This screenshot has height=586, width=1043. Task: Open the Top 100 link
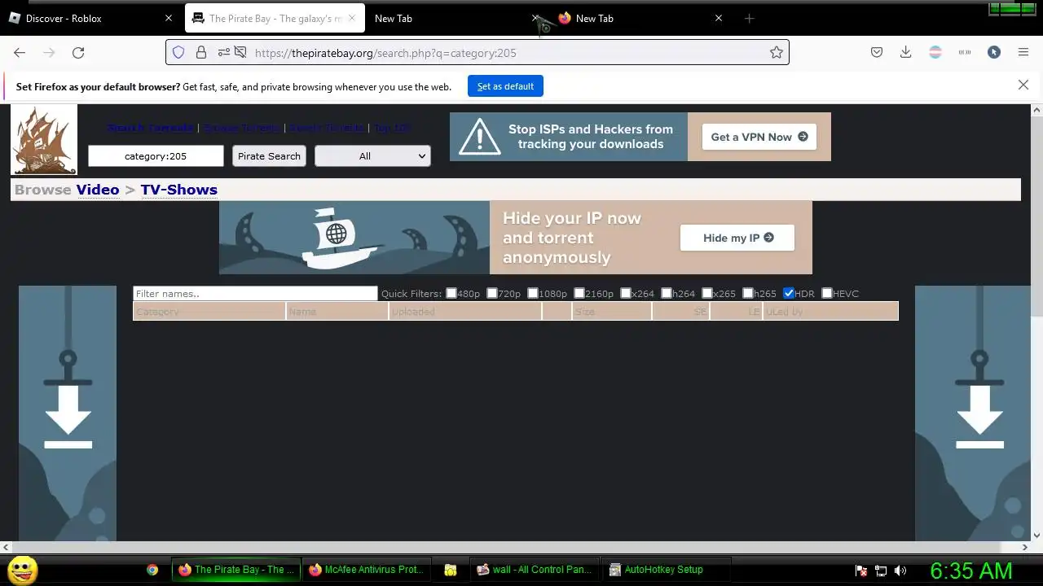pos(393,128)
